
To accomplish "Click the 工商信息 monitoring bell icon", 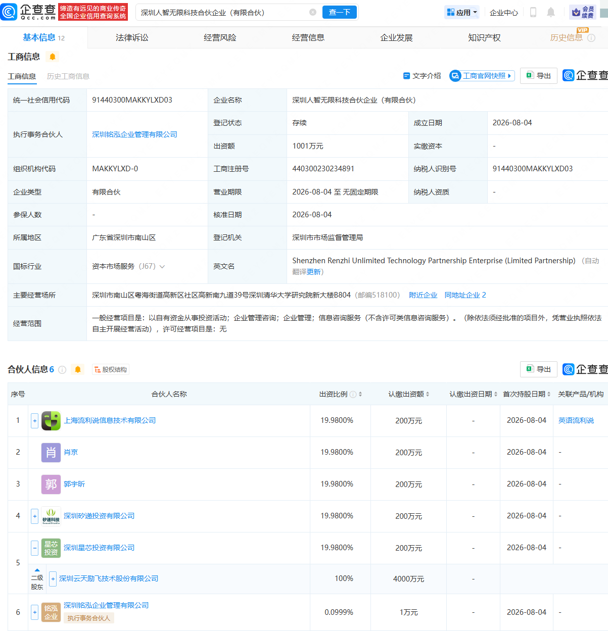I will pos(52,57).
